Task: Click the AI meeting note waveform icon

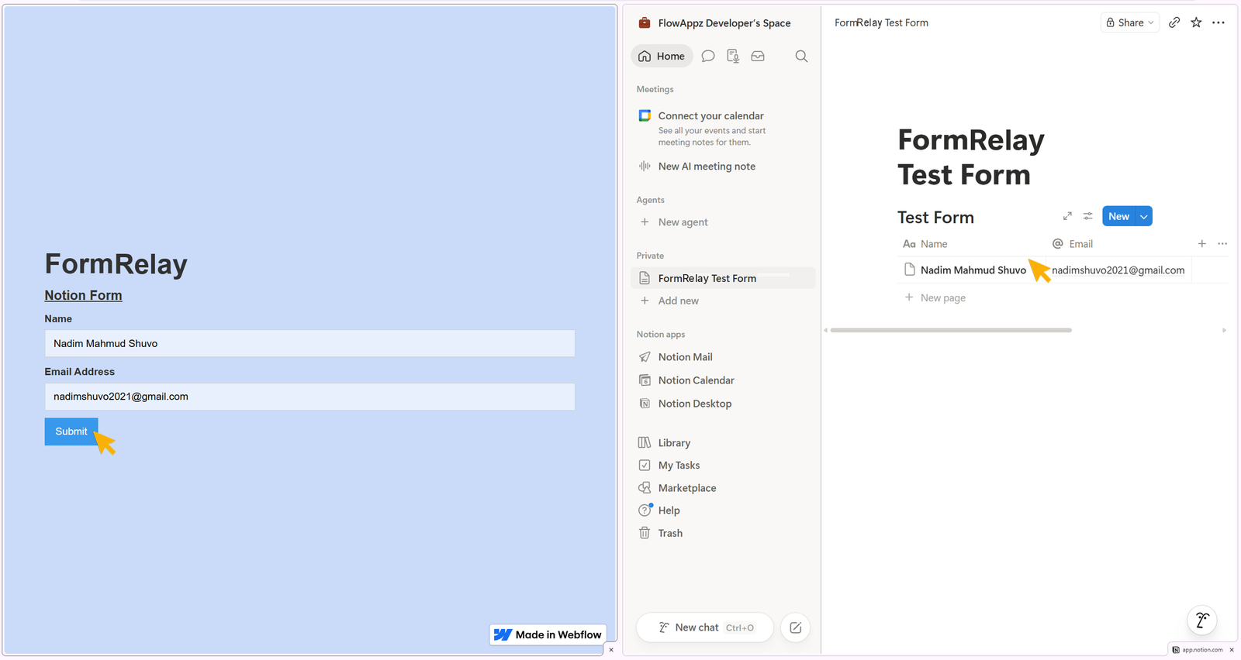Action: 645,166
